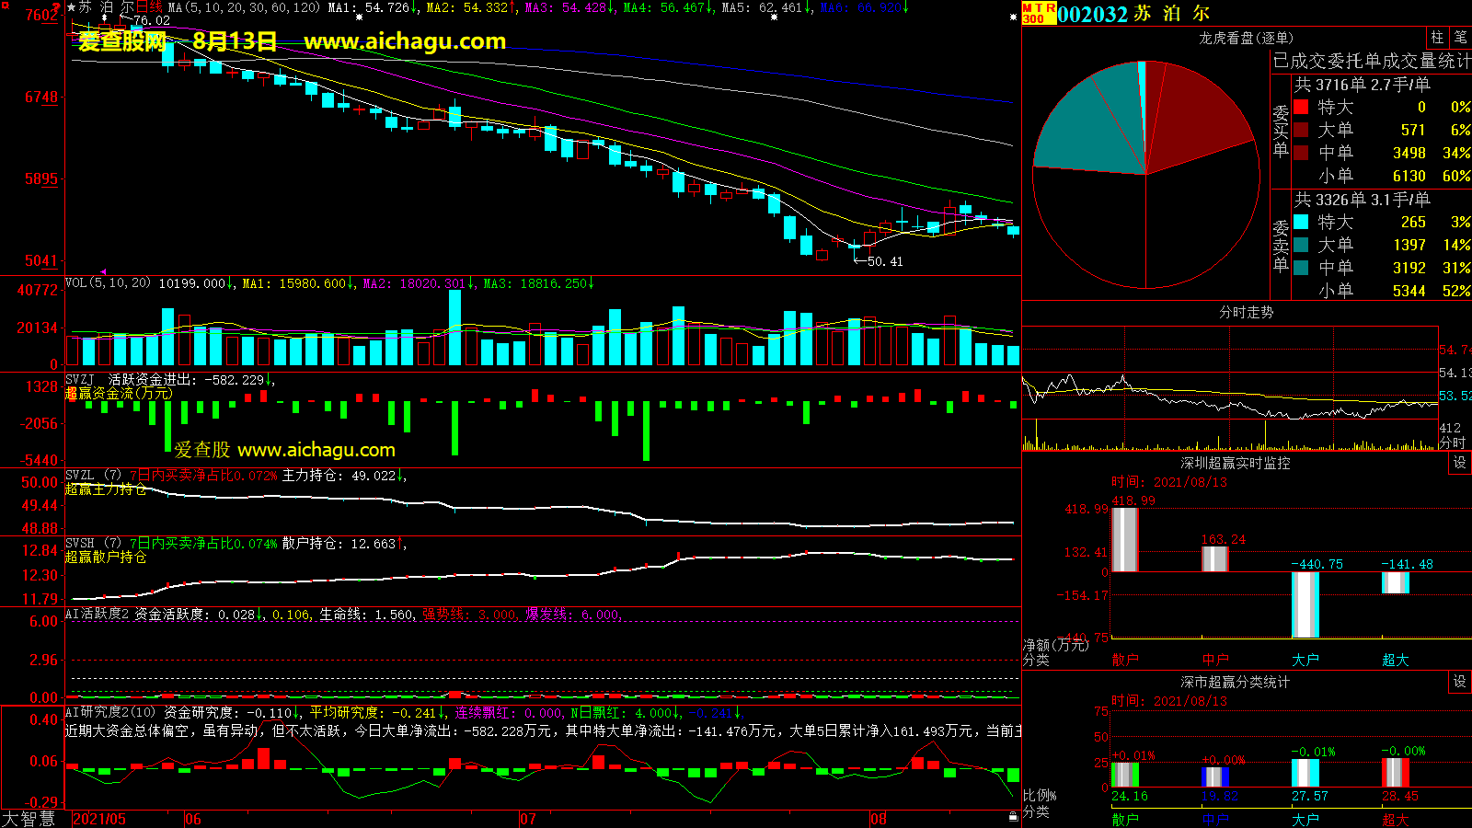Viewport: 1472px width, 828px height.
Task: Click the magenta left-arrow marker above VOL label
Action: click(103, 271)
